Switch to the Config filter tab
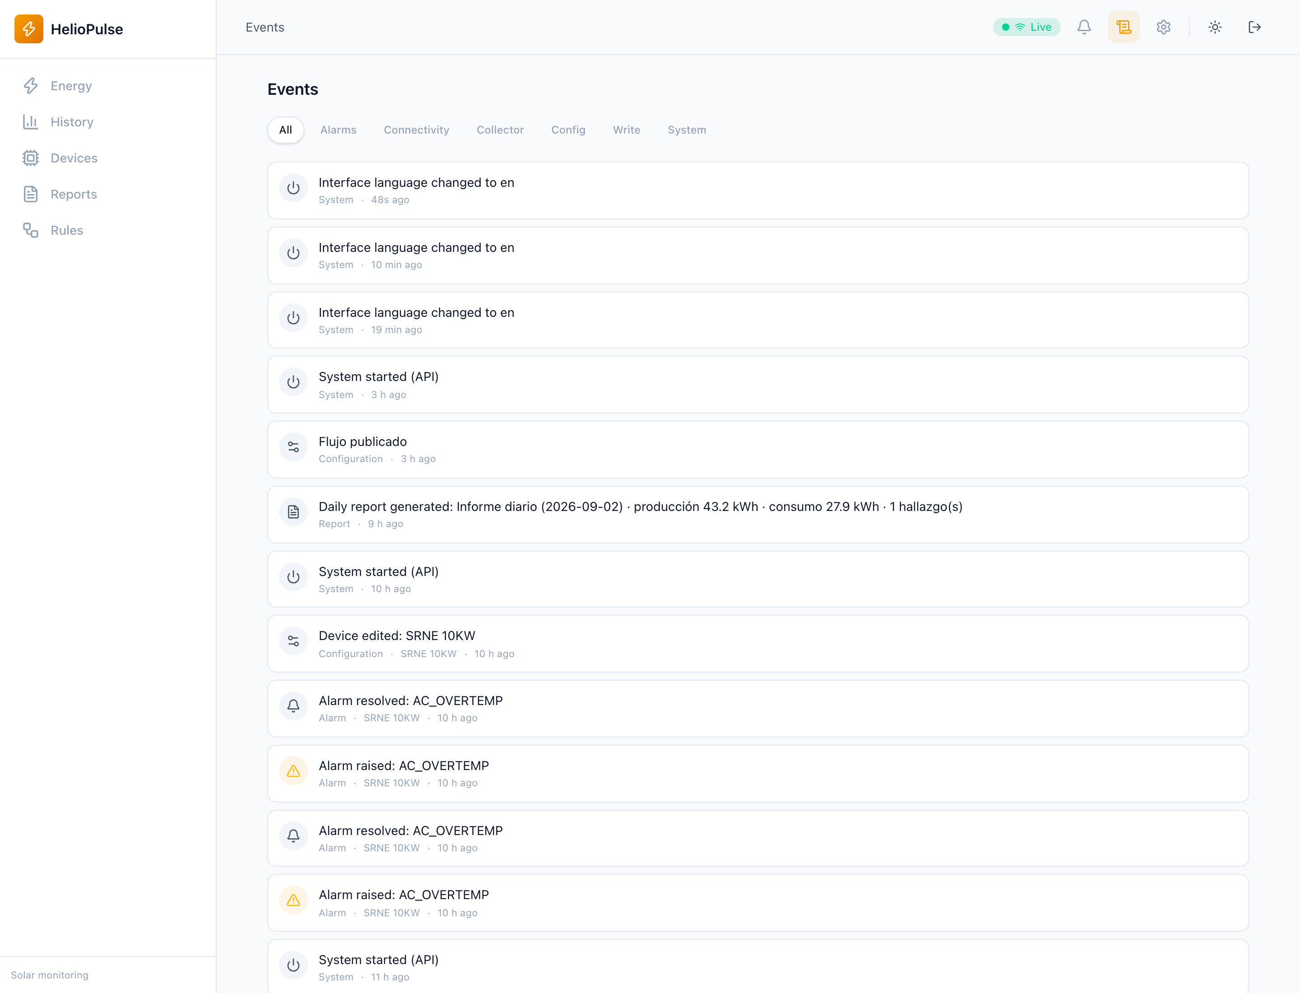1300x993 pixels. click(568, 130)
